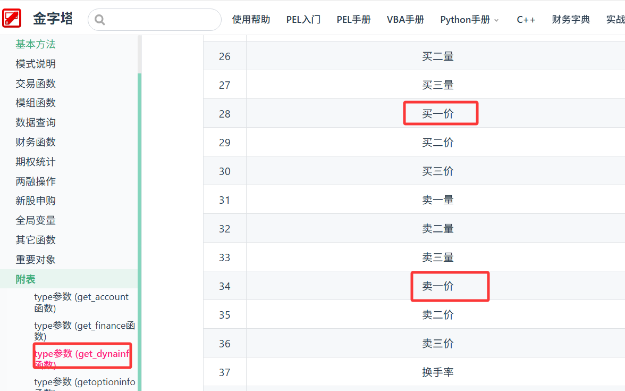The height and width of the screenshot is (391, 625).
Task: Open the 使用帮助 menu item
Action: coord(251,20)
